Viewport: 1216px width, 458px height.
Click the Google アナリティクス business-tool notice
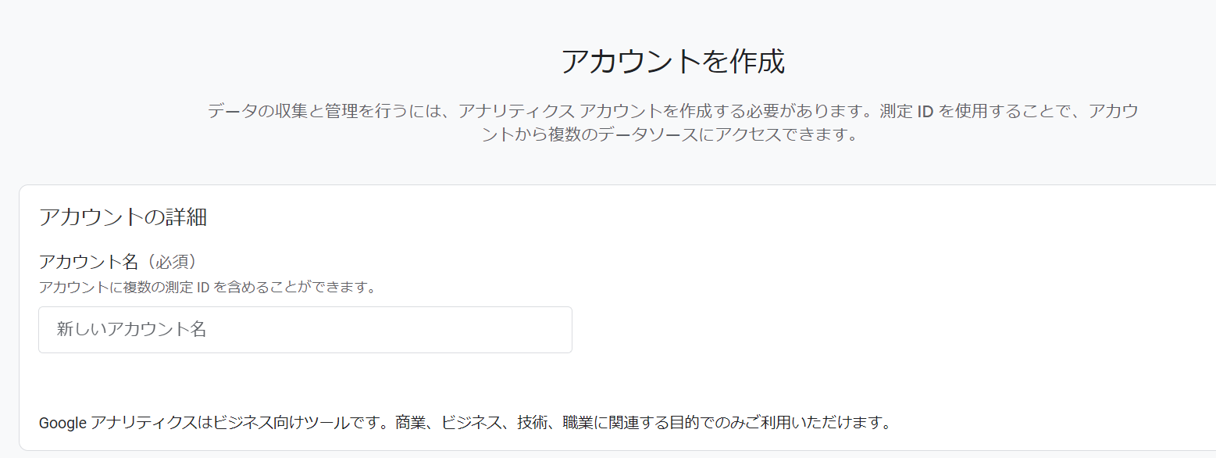[465, 424]
